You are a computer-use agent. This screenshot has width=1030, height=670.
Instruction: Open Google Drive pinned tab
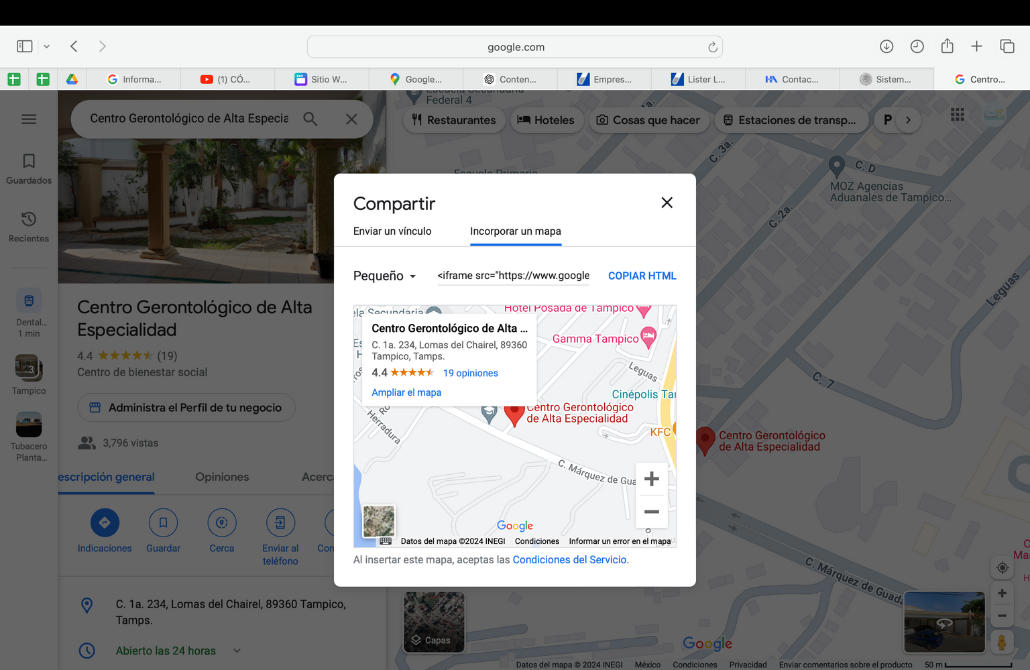(72, 79)
